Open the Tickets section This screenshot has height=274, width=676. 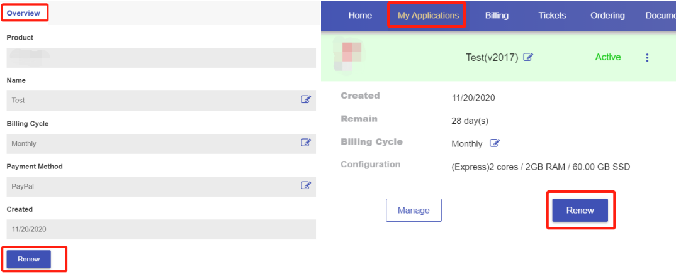pyautogui.click(x=552, y=16)
